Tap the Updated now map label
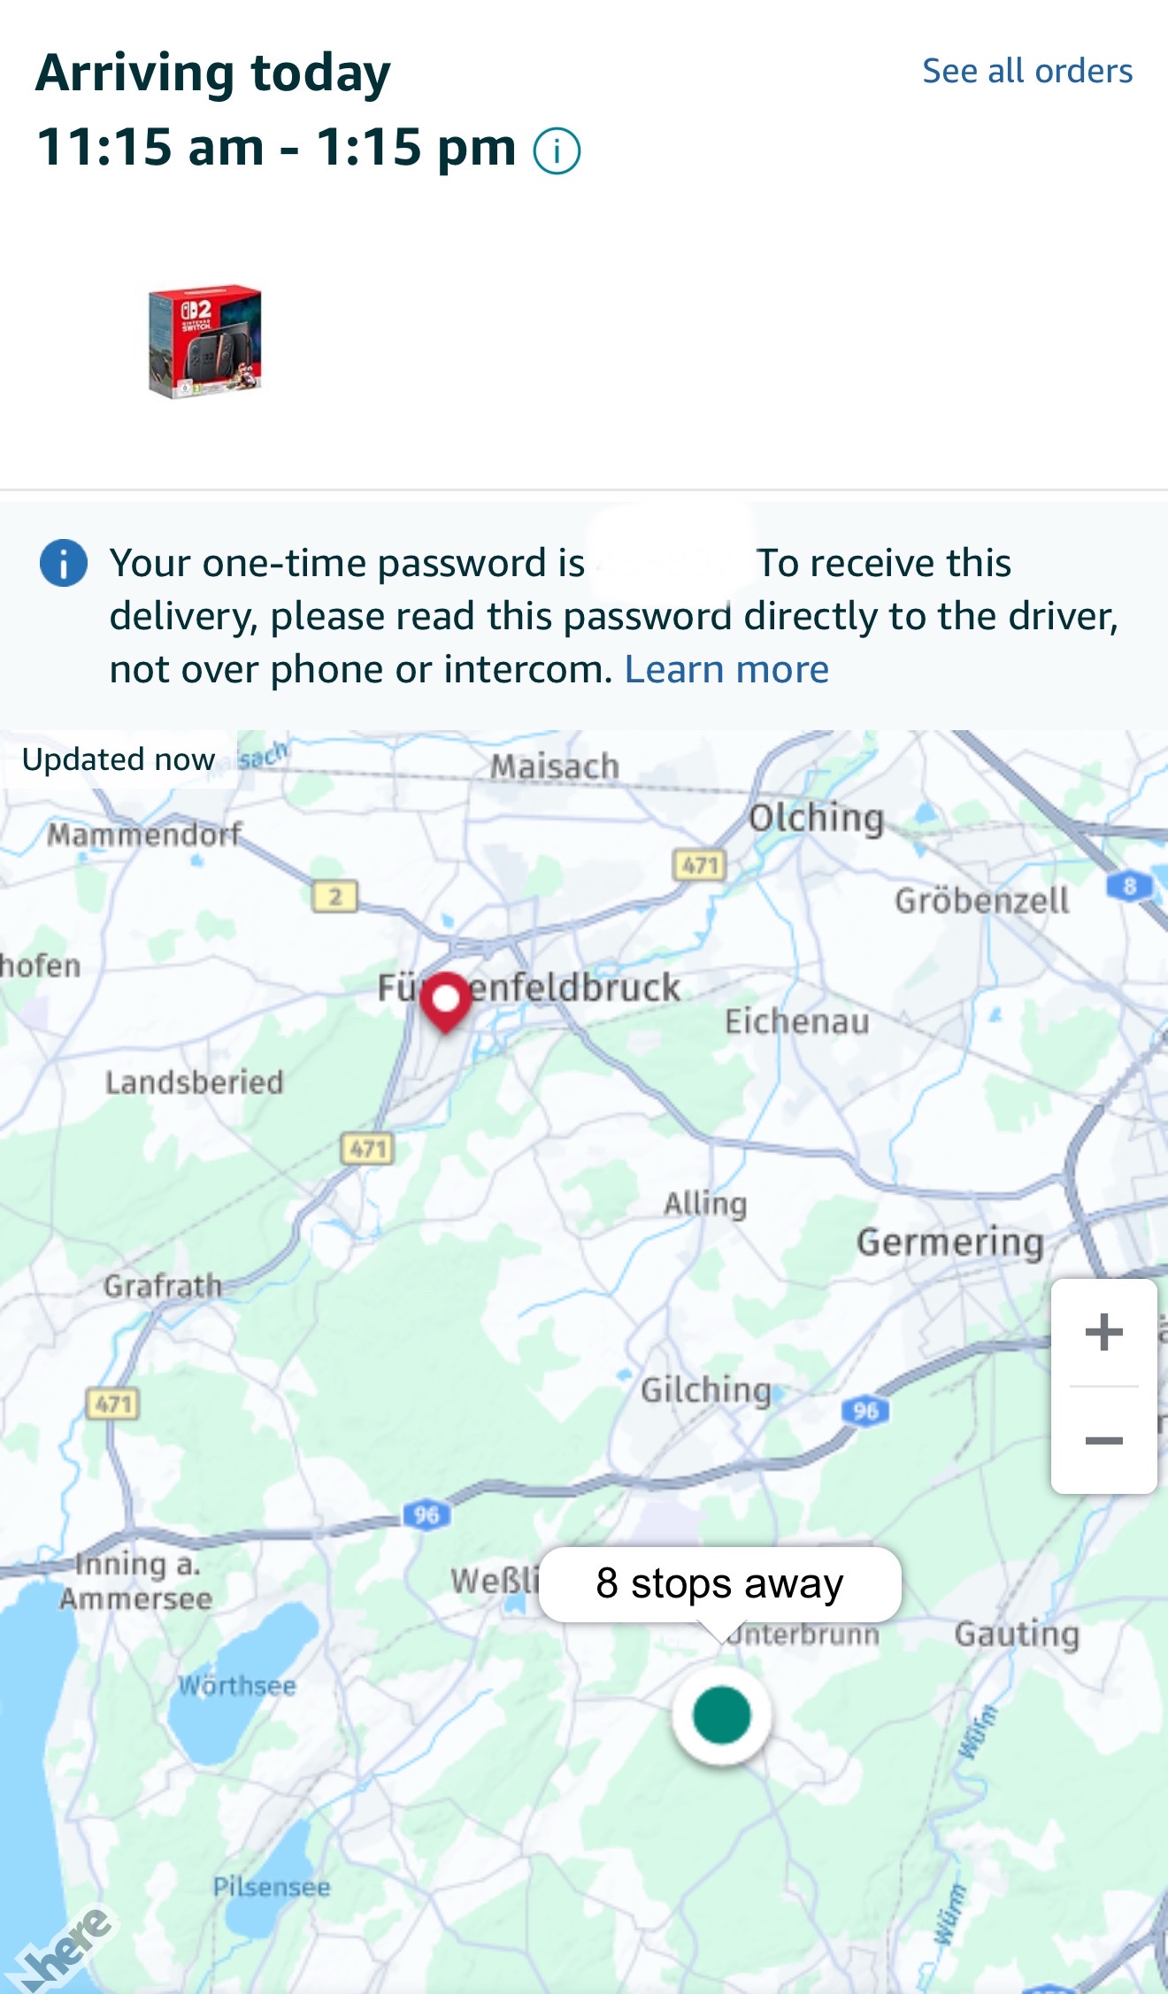This screenshot has width=1168, height=1994. point(119,759)
